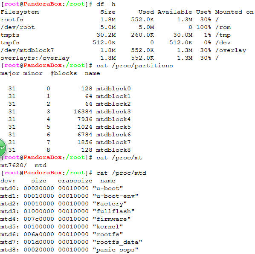The image size is (255, 254).
Task: Select the '006a0000' size value
Action: click(39, 234)
